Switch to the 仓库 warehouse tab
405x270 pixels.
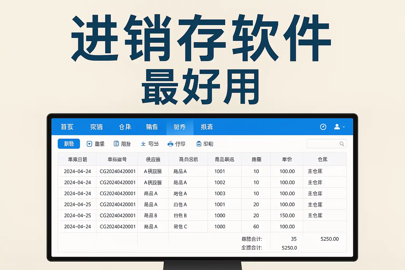(125, 127)
